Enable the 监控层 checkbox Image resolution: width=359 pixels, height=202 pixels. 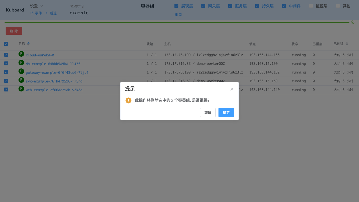pos(311,6)
